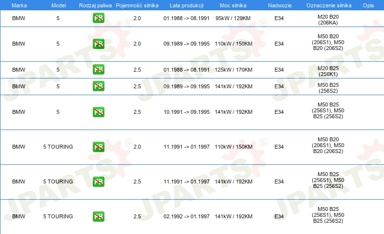Click 01.1988 -> 08.1991 in the 125kW row
384x234 pixels.
point(187,70)
